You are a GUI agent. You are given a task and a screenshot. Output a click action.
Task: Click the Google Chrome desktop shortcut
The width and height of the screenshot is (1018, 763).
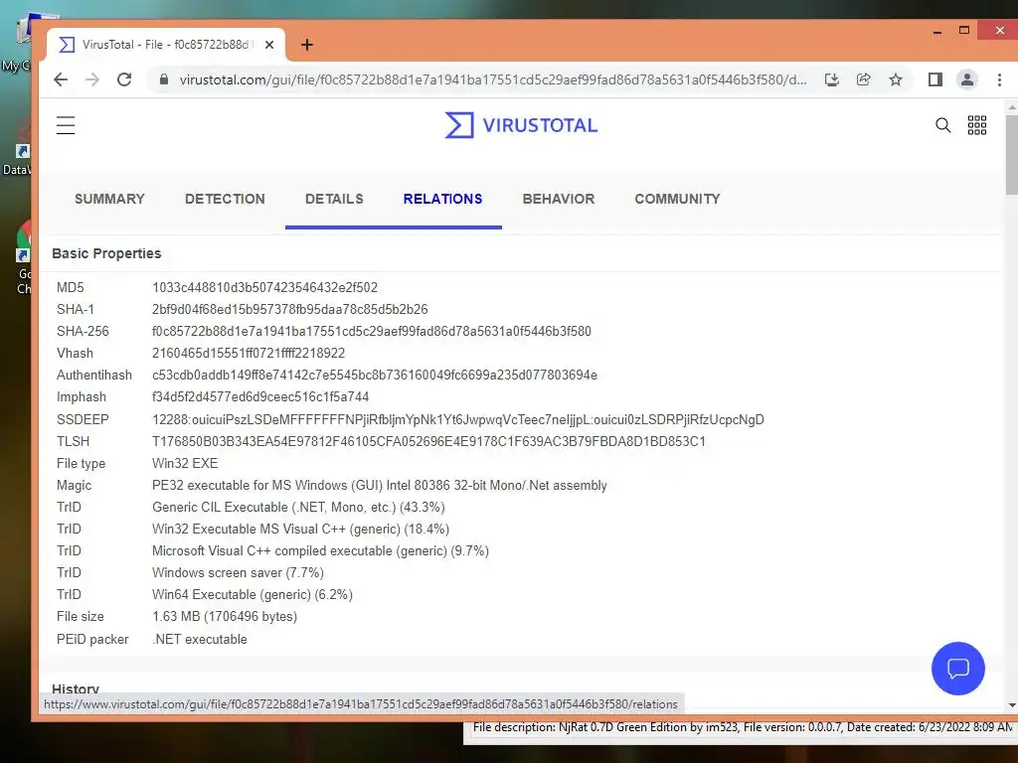(22, 257)
